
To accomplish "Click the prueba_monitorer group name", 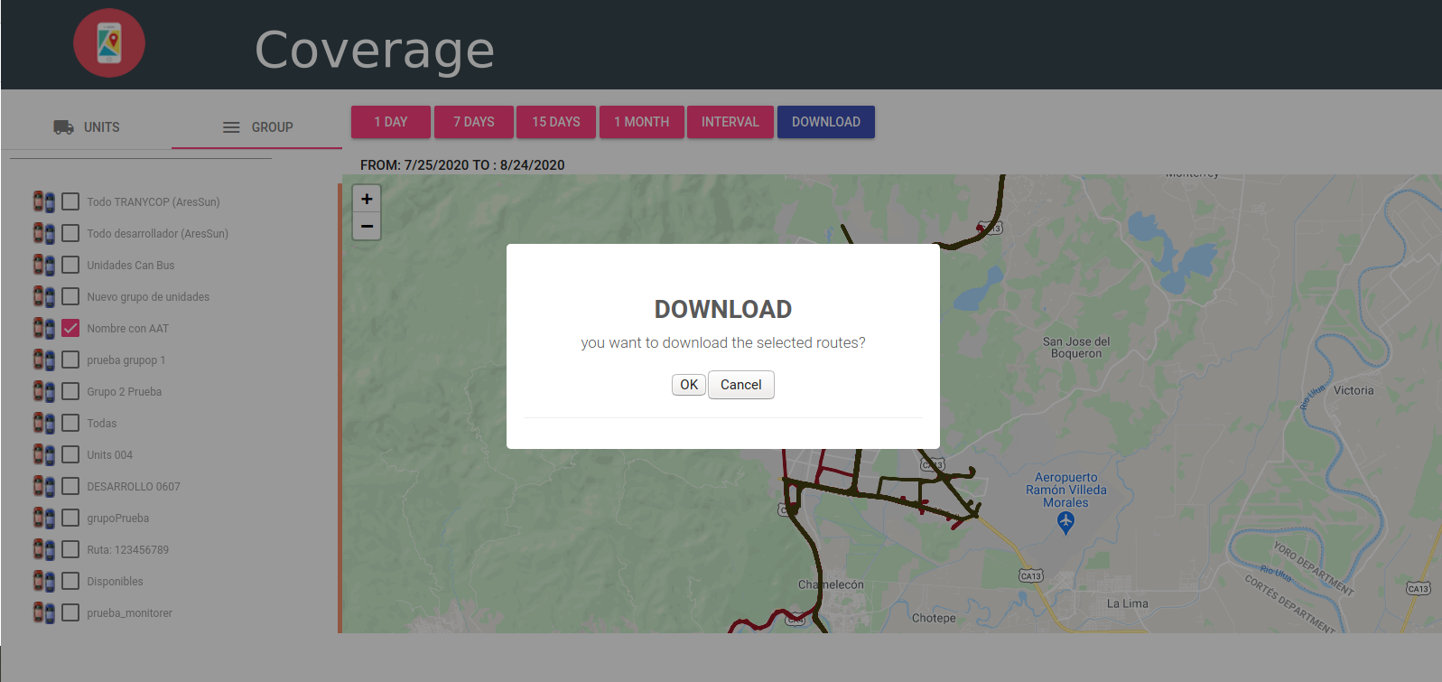I will 130,613.
